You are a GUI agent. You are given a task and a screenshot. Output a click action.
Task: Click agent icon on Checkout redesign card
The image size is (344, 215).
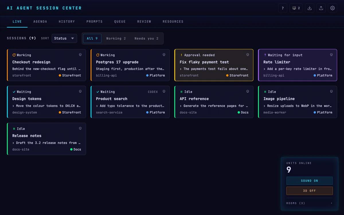(80, 55)
